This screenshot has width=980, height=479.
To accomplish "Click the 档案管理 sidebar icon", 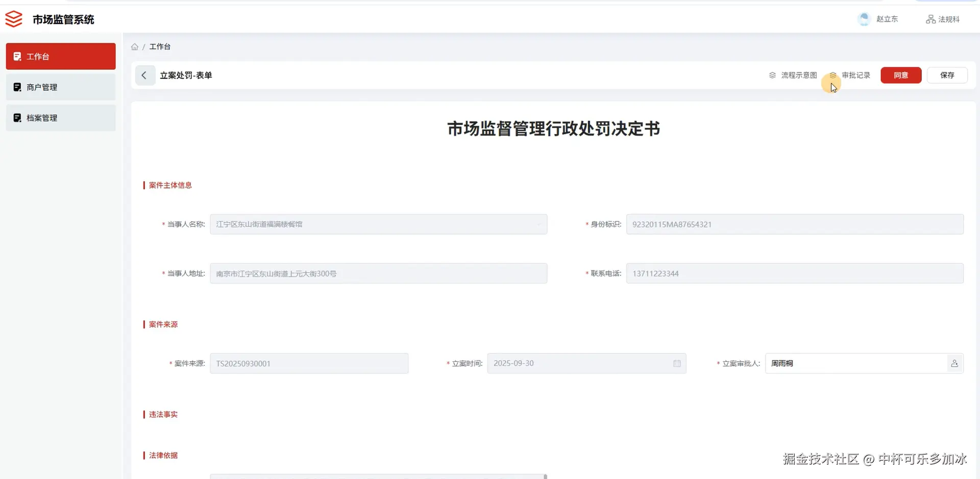I will [17, 118].
